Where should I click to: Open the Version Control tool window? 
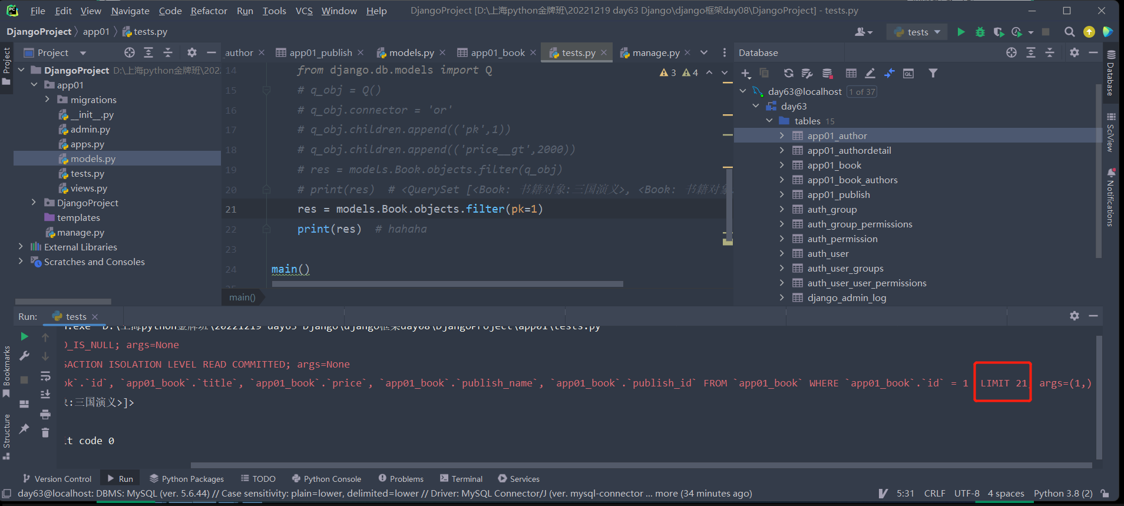pos(57,479)
